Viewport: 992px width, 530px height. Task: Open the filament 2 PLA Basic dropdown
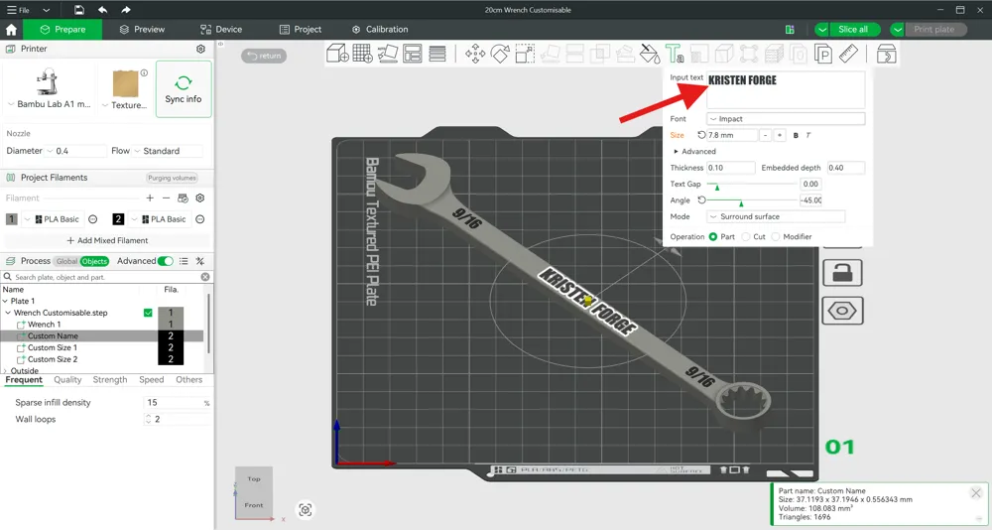click(160, 219)
